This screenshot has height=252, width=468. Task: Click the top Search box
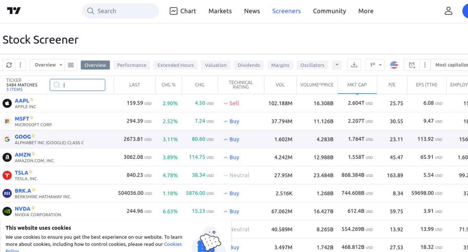[x=121, y=11]
